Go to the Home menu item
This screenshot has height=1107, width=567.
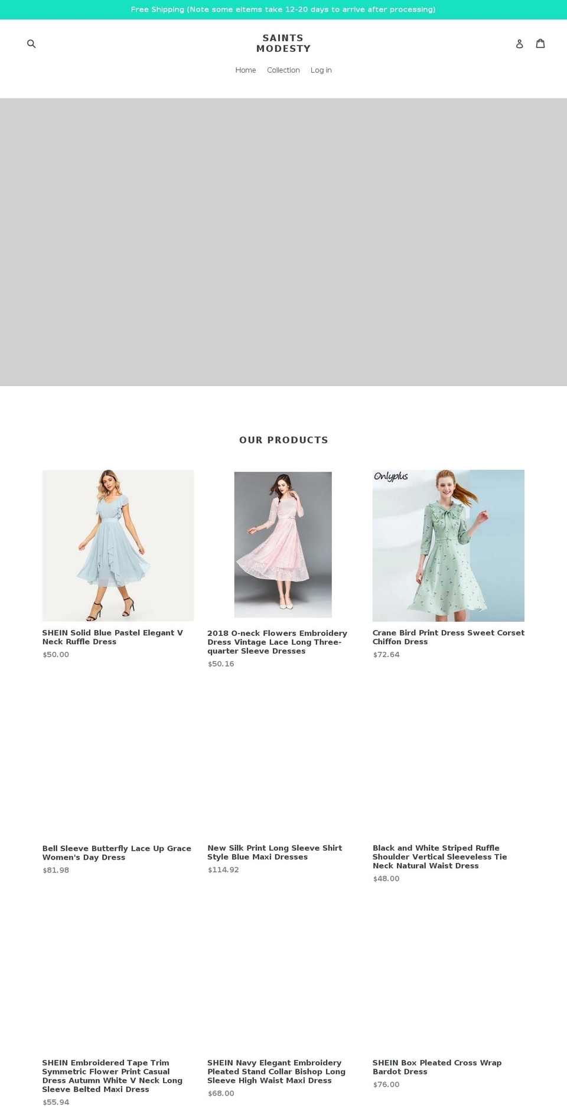tap(246, 70)
